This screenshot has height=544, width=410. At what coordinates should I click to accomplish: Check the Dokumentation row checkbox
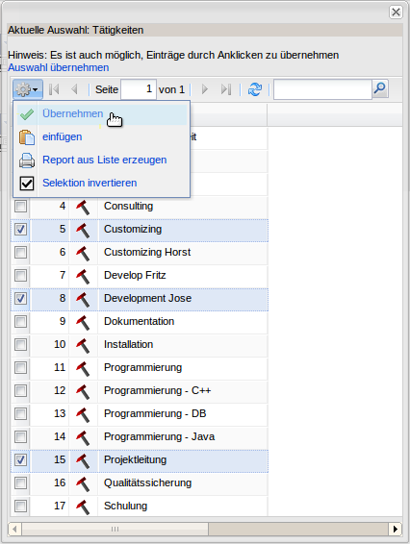coord(20,322)
